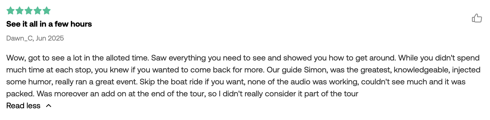Viewport: 490px width, 120px height.
Task: Click the first green rating star
Action: (x=11, y=11)
